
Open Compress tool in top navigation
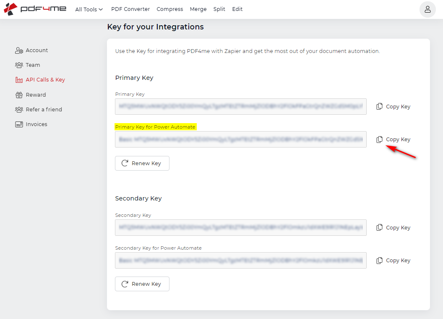coord(170,9)
